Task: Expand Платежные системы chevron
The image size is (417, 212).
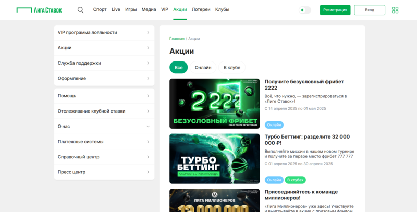Action: (x=148, y=142)
